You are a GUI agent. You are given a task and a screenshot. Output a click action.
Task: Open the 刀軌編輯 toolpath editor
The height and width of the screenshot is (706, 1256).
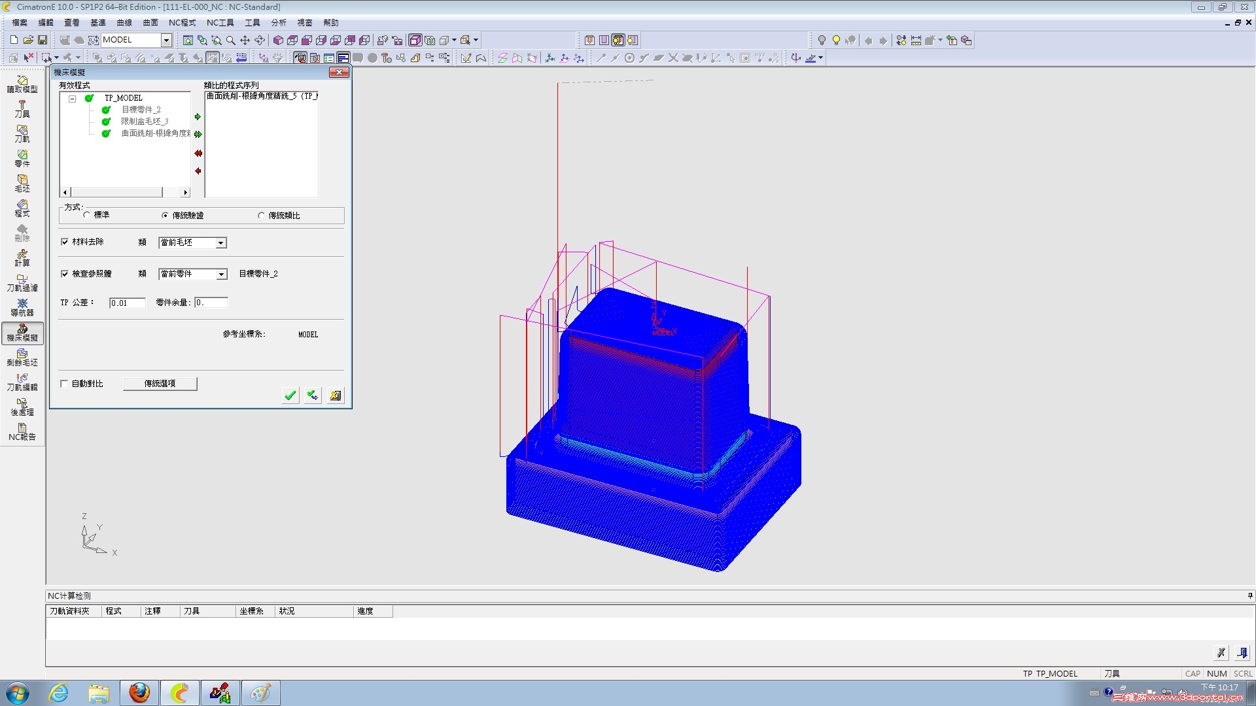click(22, 382)
